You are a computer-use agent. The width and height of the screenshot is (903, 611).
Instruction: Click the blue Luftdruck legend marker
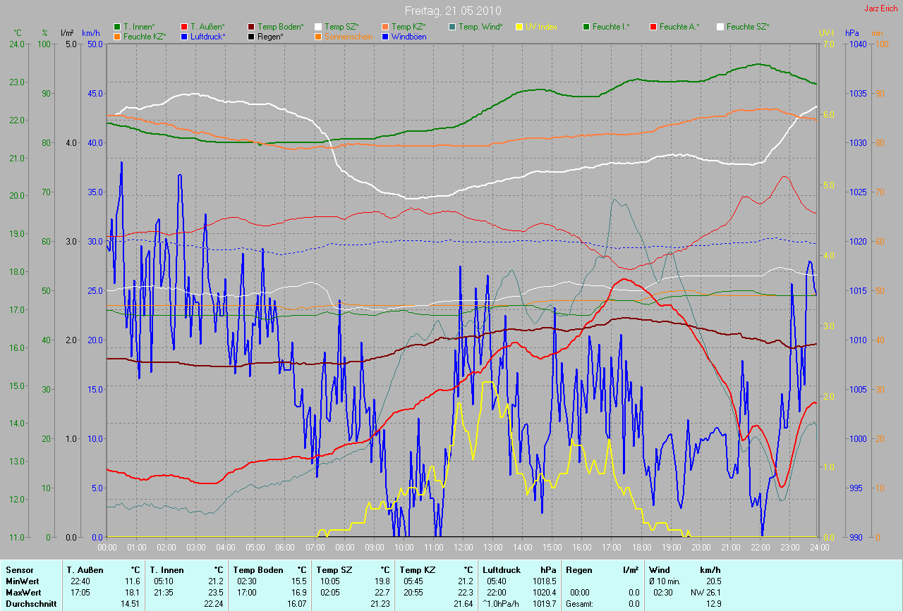[x=184, y=36]
